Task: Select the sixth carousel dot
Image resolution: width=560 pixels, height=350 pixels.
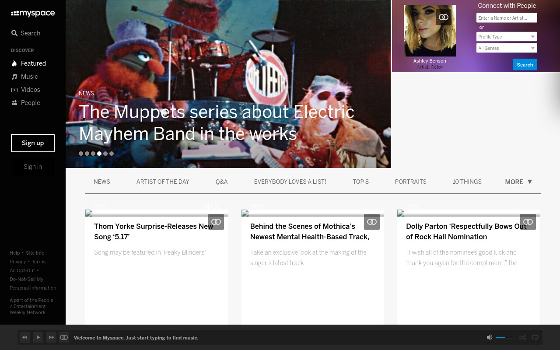Action: [x=112, y=154]
